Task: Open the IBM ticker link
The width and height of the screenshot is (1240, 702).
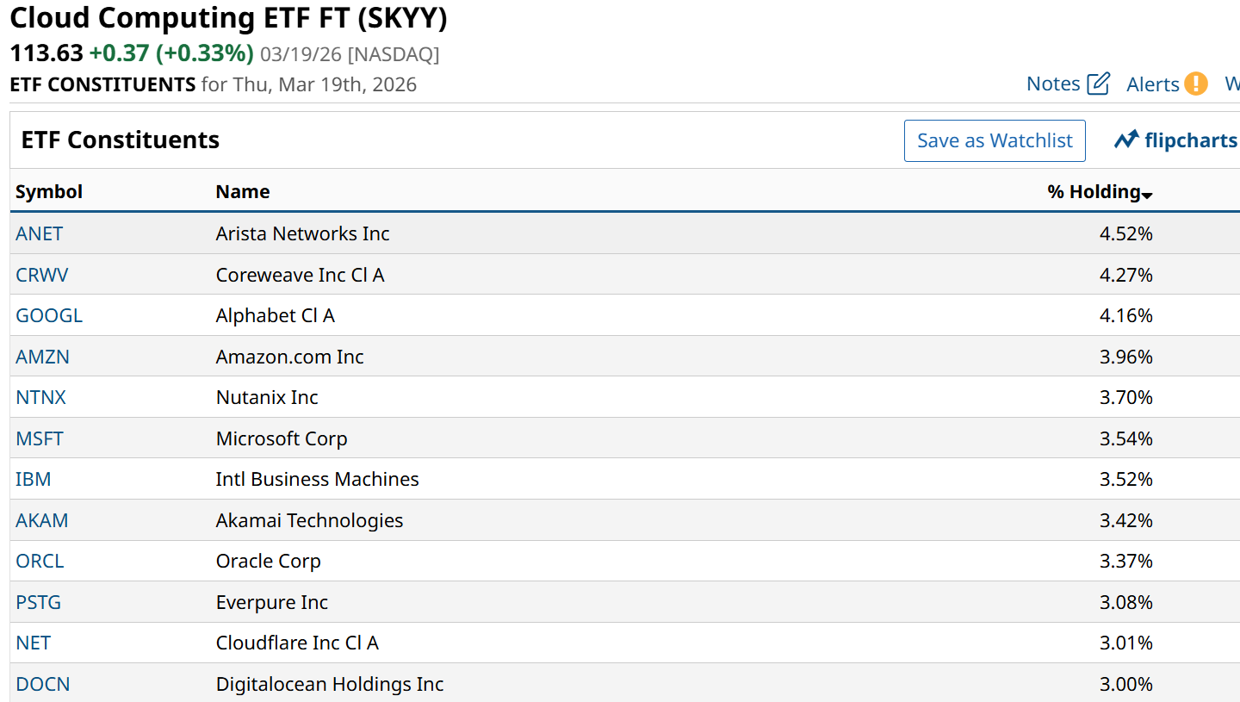Action: 33,479
